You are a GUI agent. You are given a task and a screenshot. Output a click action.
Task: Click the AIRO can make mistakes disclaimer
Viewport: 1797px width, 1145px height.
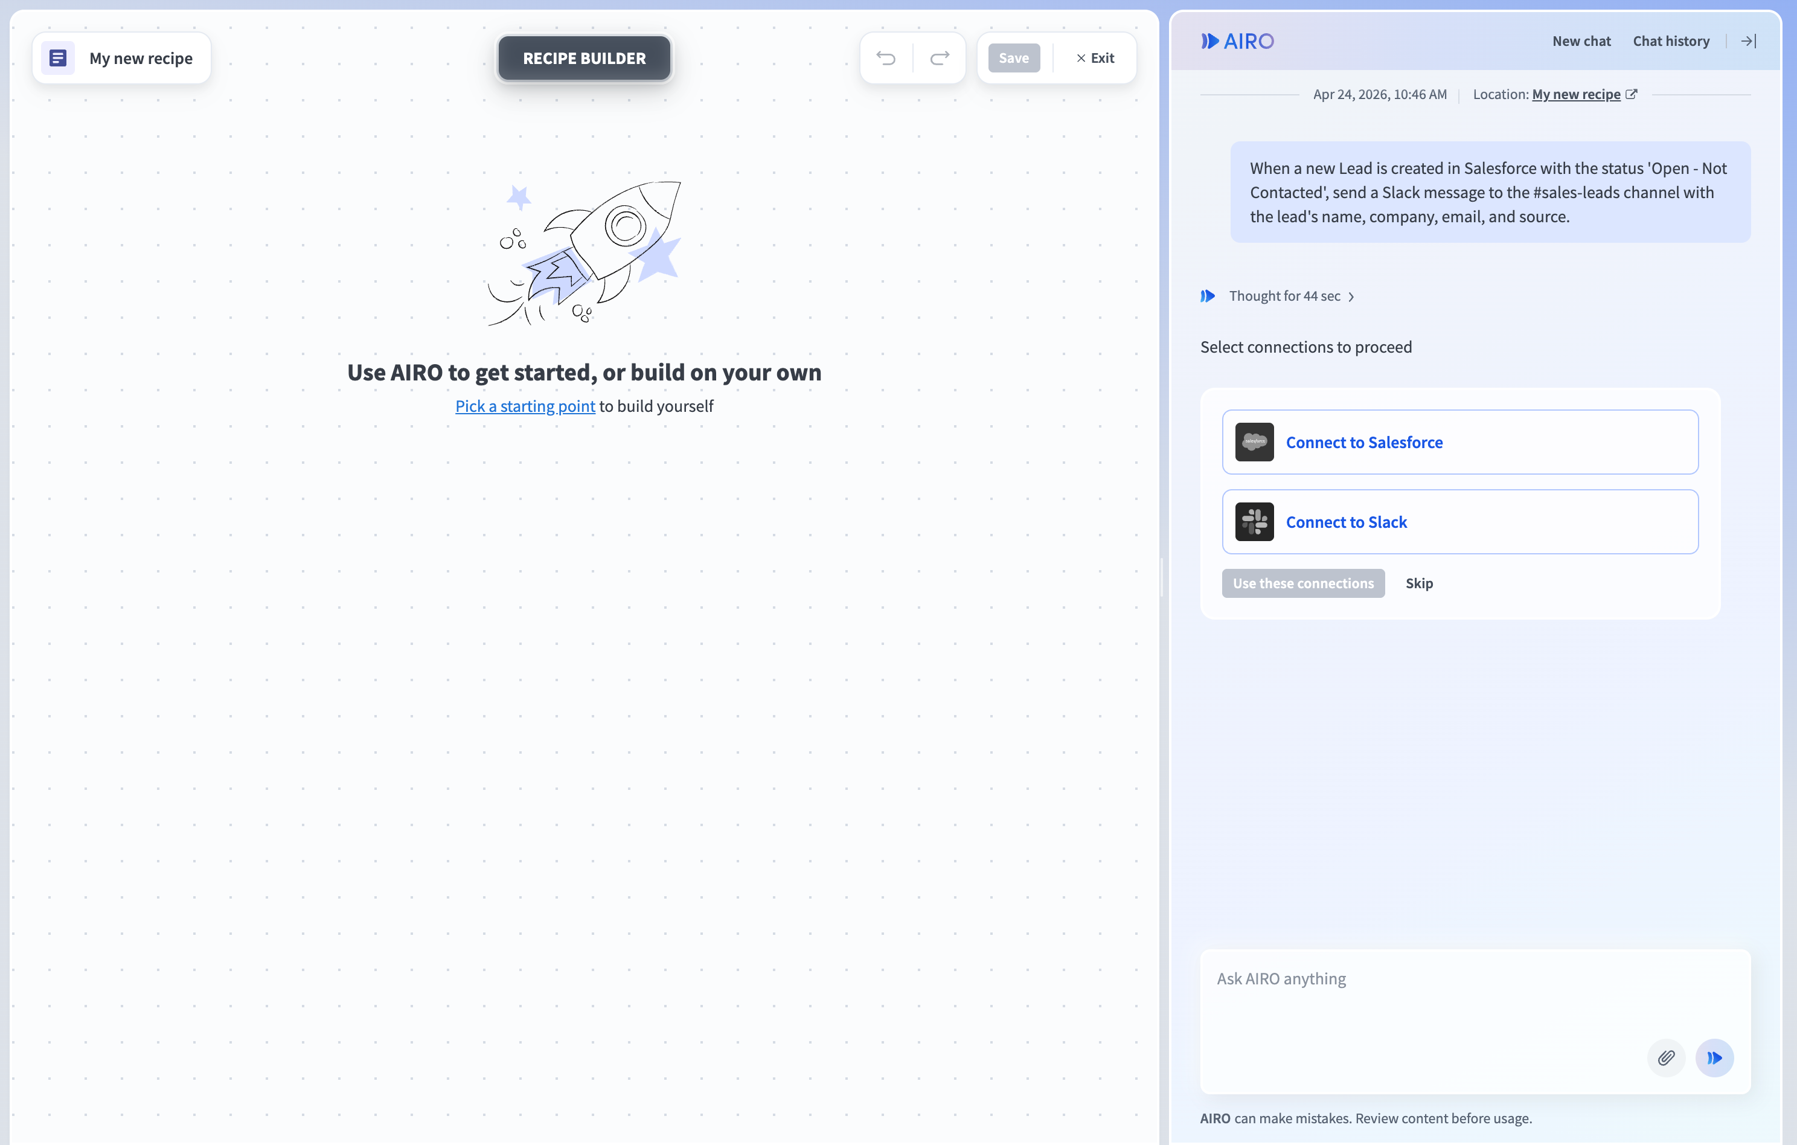pyautogui.click(x=1366, y=1118)
